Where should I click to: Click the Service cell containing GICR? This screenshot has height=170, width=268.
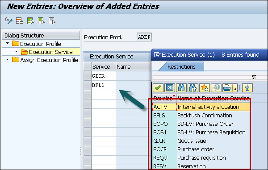click(x=104, y=76)
